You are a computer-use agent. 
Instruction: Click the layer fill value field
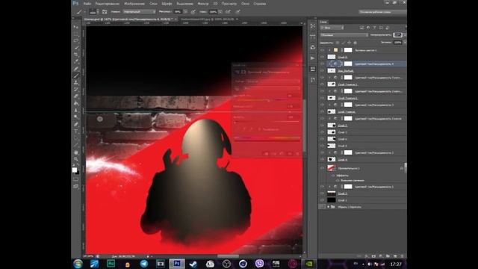point(397,43)
